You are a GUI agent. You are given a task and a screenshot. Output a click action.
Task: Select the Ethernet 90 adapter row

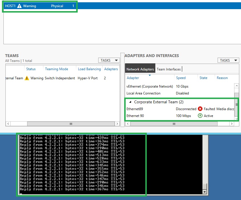point(180,116)
